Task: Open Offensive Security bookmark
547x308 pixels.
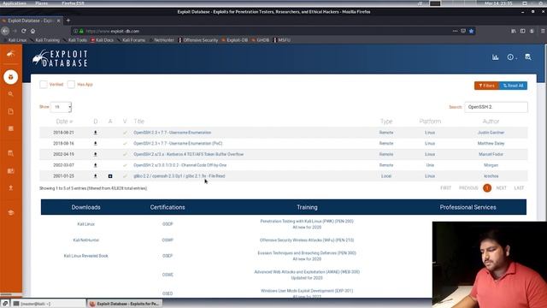Action: coord(198,40)
